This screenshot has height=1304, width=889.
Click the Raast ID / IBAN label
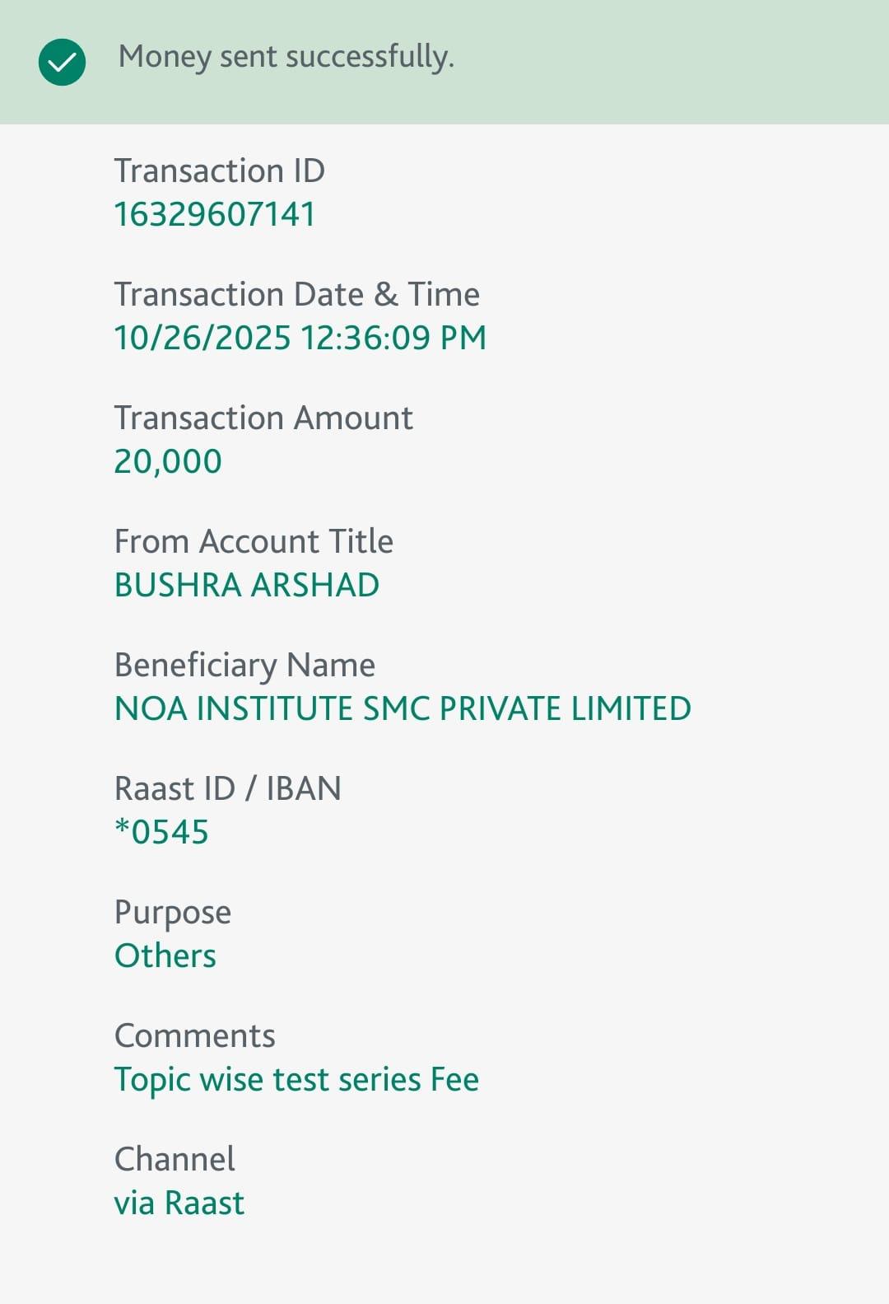tap(227, 788)
